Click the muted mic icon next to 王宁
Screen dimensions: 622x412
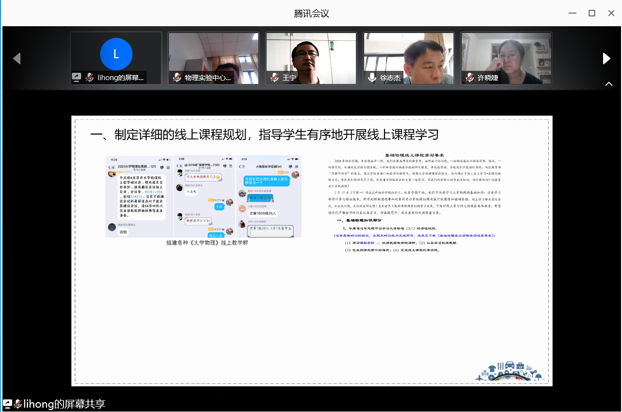click(x=275, y=77)
